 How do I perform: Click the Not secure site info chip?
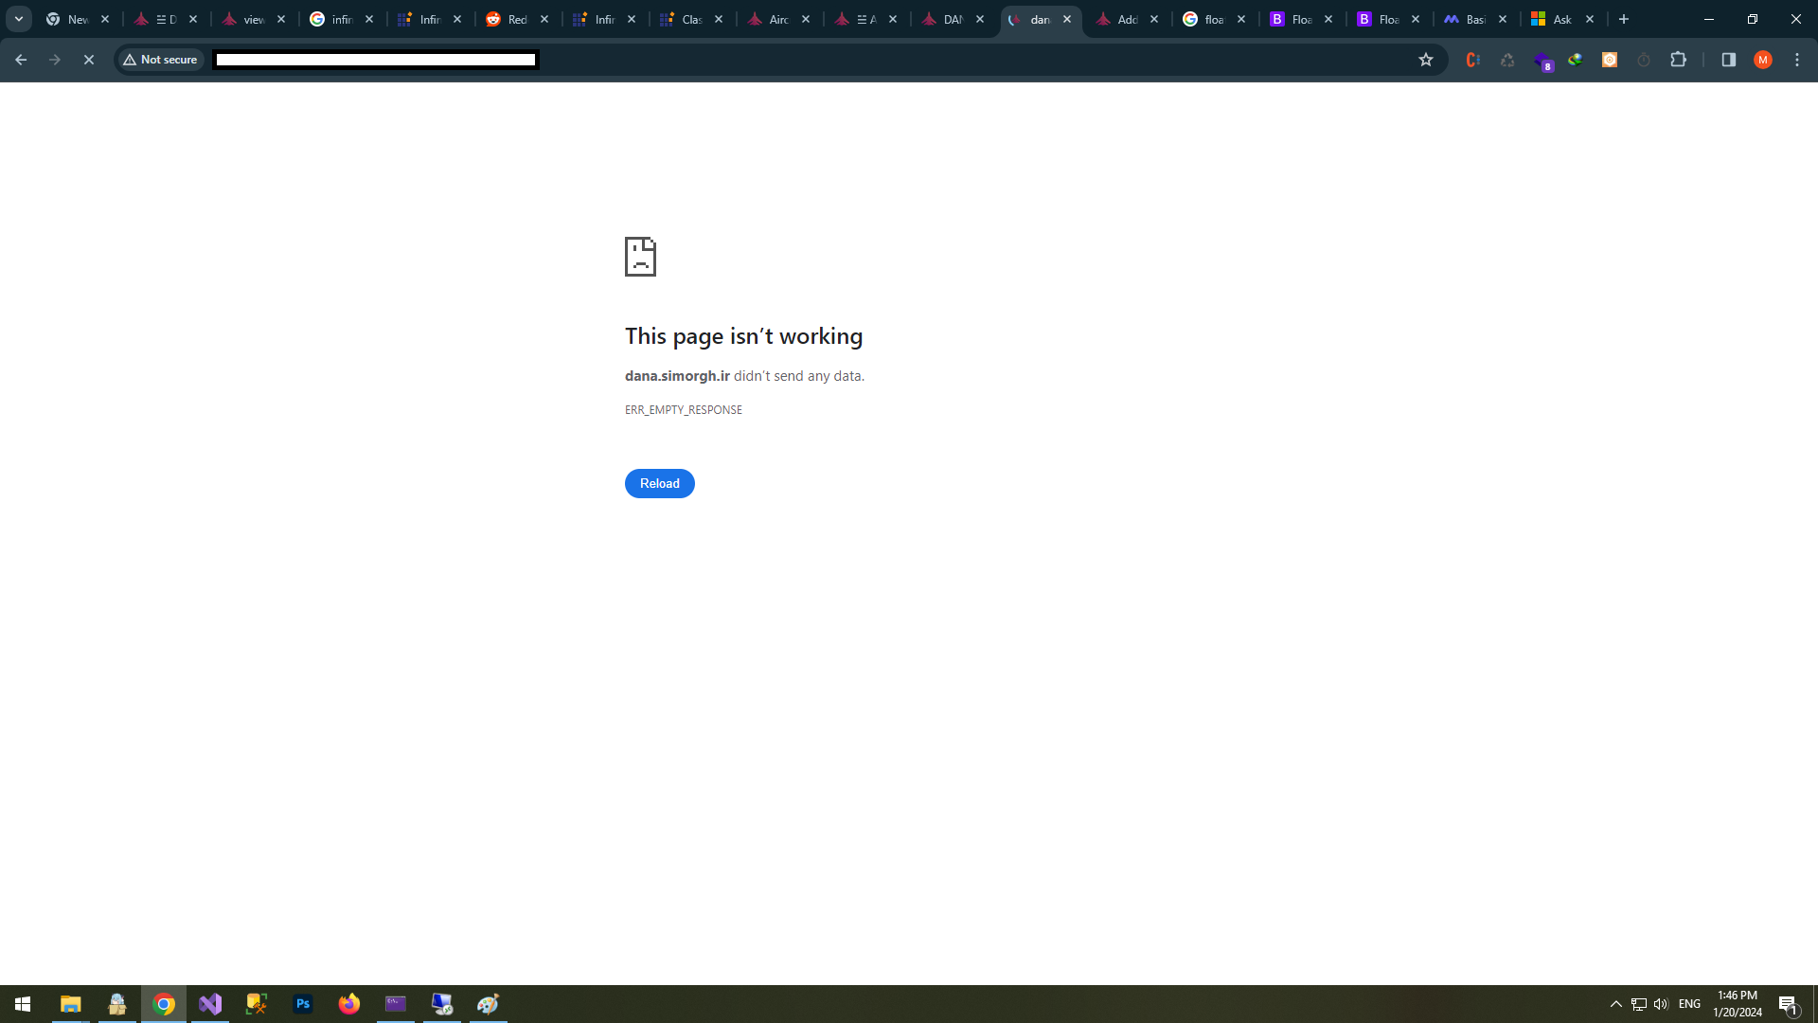pos(160,60)
